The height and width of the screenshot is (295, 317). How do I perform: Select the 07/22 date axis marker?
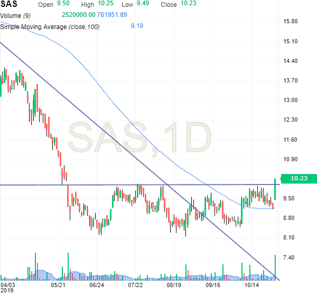coord(136,284)
